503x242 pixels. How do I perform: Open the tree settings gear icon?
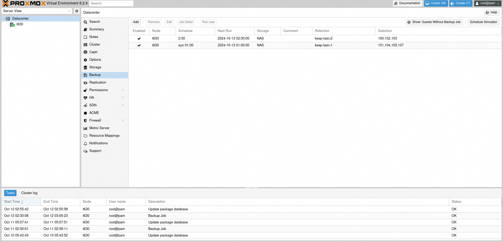76,11
